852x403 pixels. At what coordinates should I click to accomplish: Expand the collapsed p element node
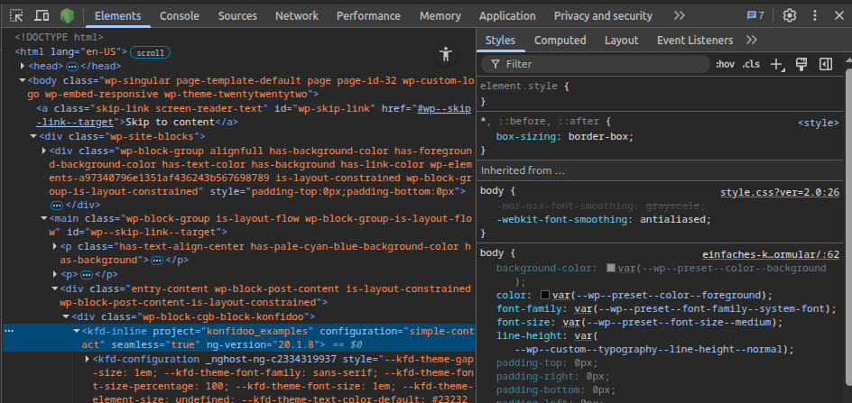(55, 274)
